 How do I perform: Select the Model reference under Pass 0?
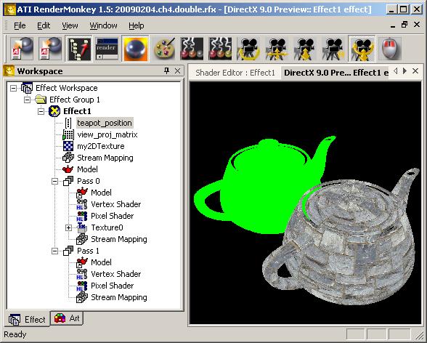(101, 193)
